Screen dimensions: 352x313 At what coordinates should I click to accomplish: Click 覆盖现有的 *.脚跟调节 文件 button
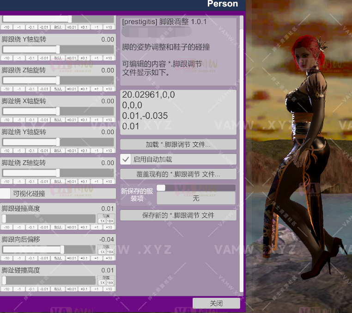(x=178, y=174)
